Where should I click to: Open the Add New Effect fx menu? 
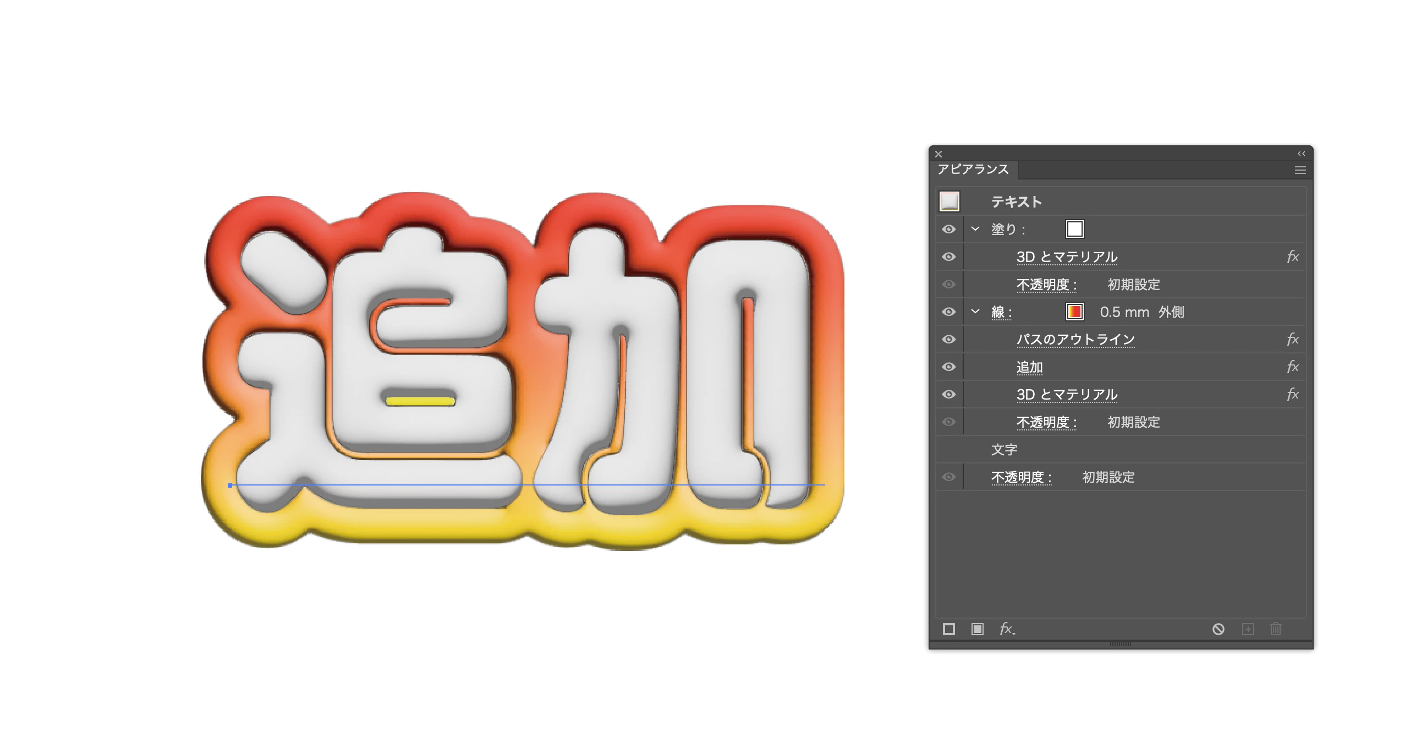tap(1006, 629)
